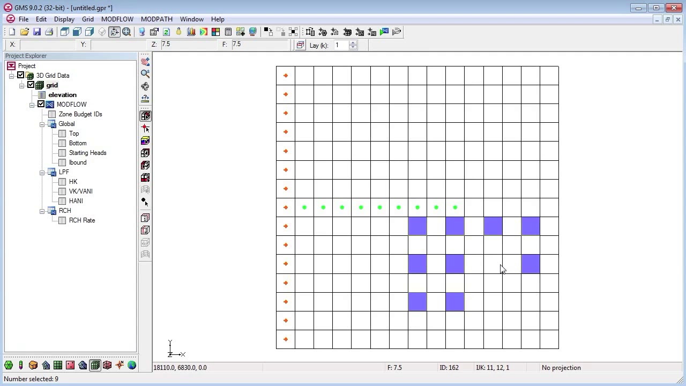Select Zone Budget IDs in tree
The height and width of the screenshot is (386, 686).
pyautogui.click(x=80, y=114)
